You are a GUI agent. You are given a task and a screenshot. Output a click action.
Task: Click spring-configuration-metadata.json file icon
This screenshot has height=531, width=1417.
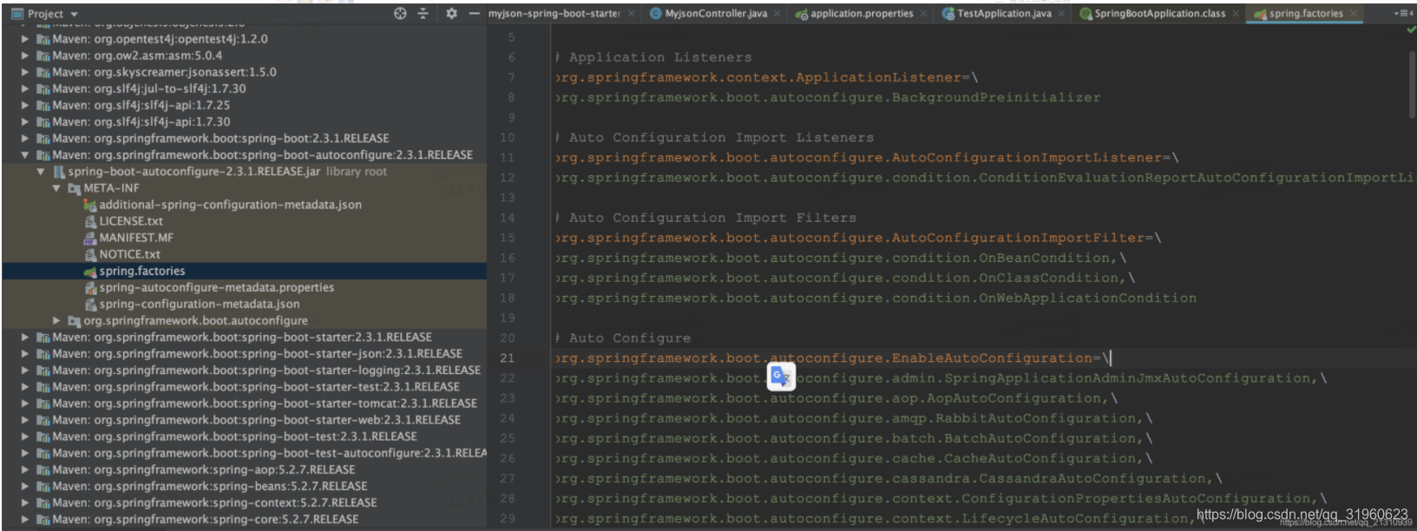[x=89, y=305]
